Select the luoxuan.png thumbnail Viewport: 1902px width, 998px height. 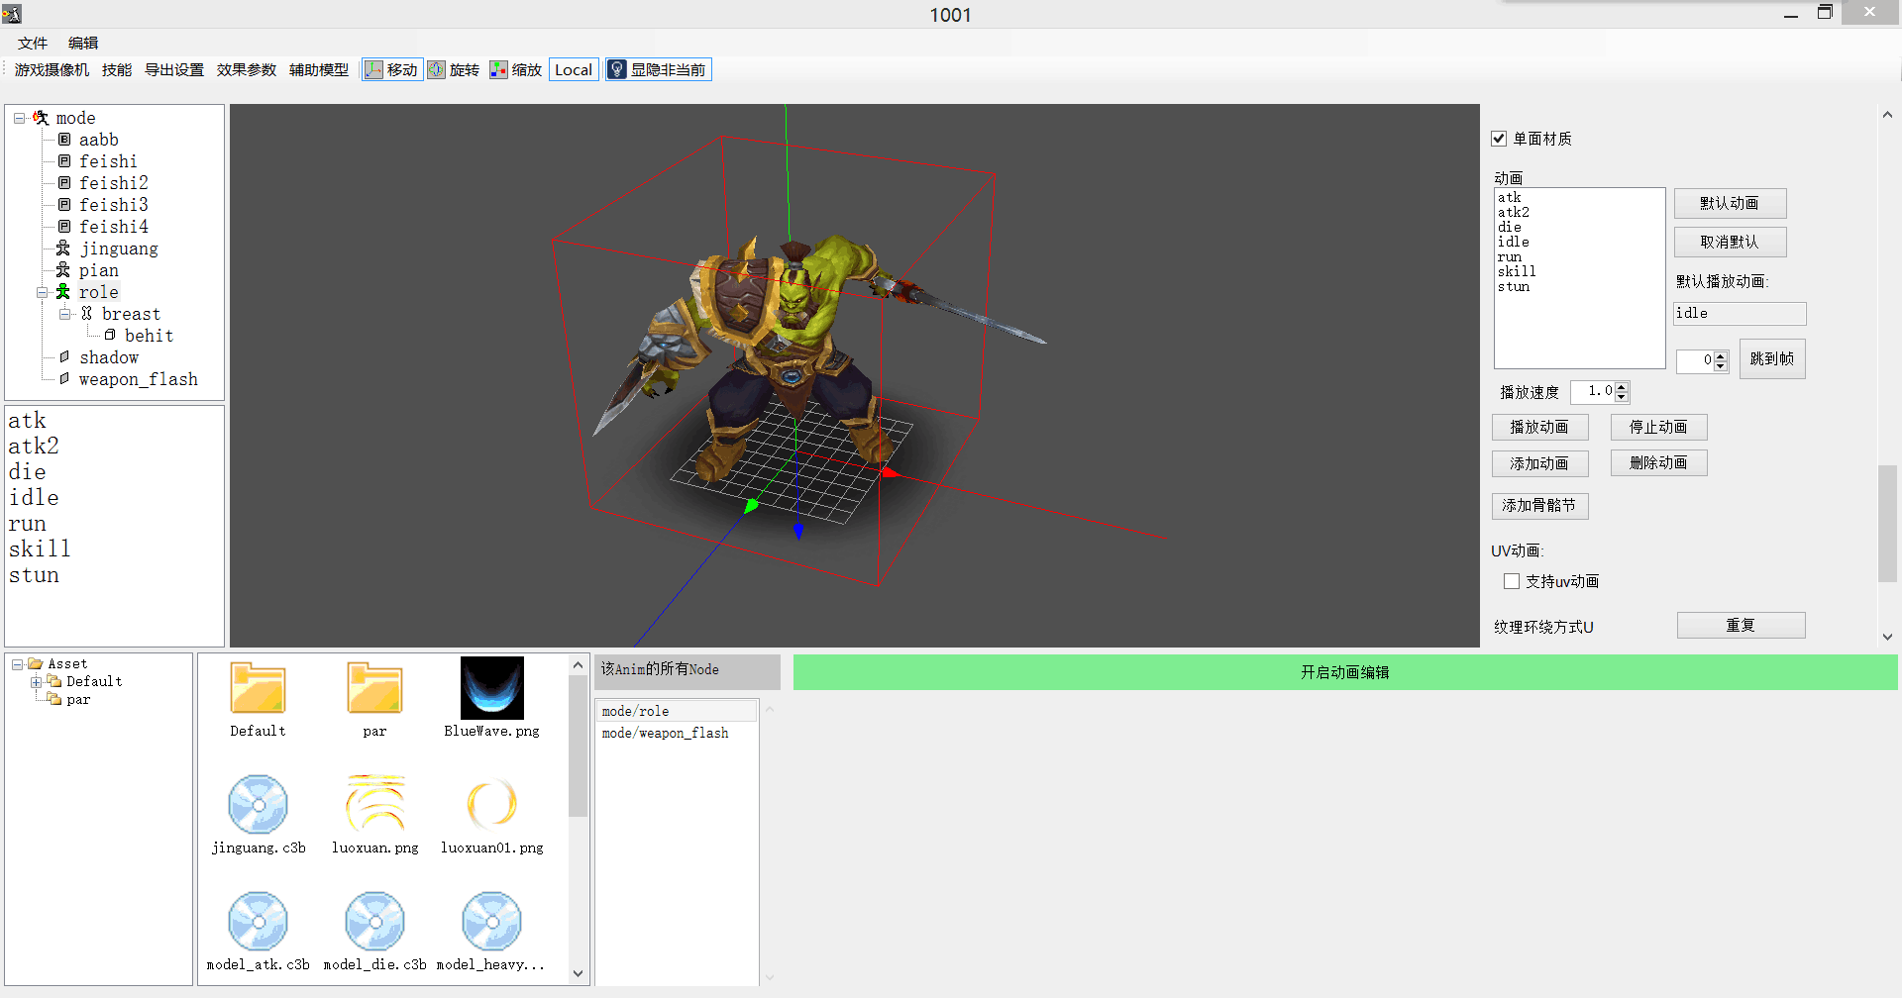375,803
